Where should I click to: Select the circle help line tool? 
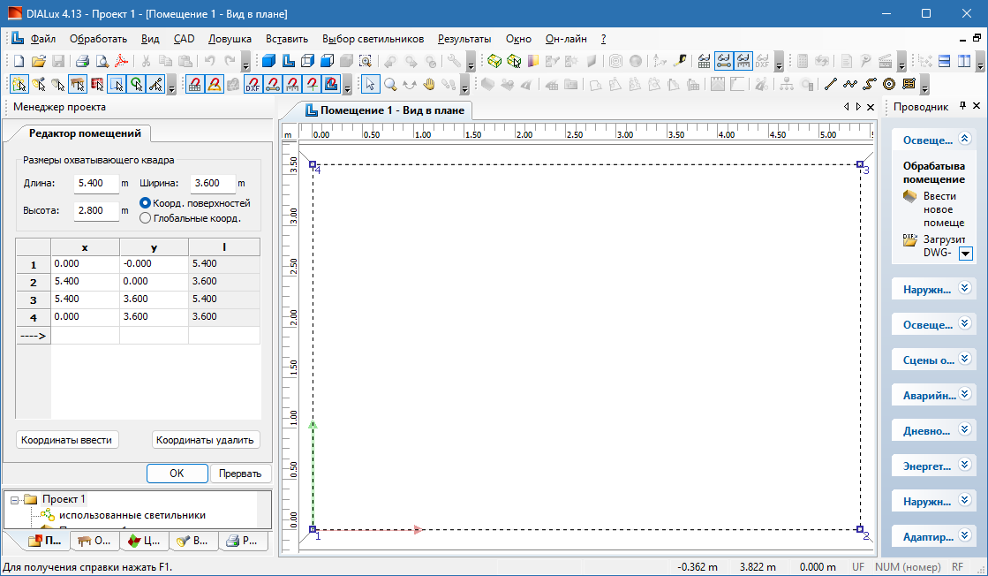[889, 84]
